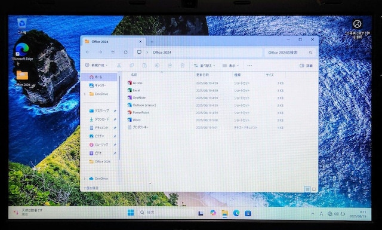
Task: Open Edge from the taskbar
Action: (236, 213)
